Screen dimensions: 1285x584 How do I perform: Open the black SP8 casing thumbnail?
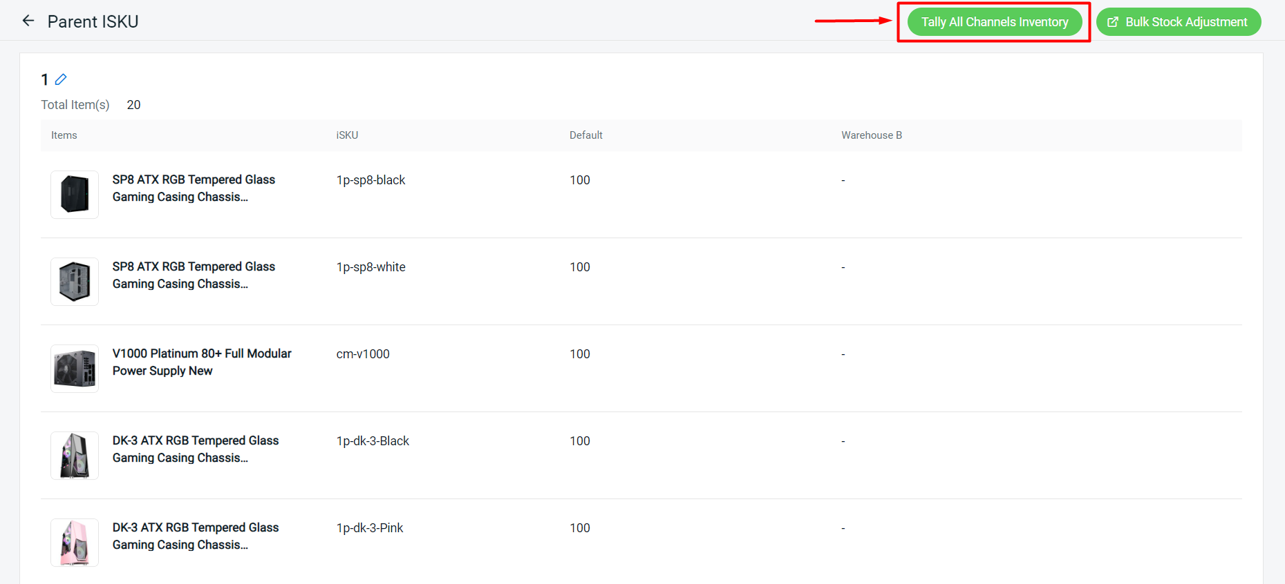[x=75, y=195]
